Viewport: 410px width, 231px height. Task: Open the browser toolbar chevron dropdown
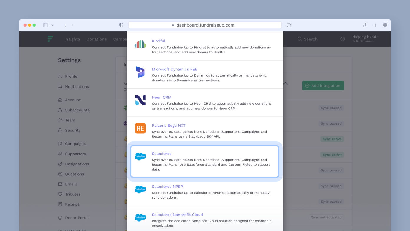coord(52,25)
